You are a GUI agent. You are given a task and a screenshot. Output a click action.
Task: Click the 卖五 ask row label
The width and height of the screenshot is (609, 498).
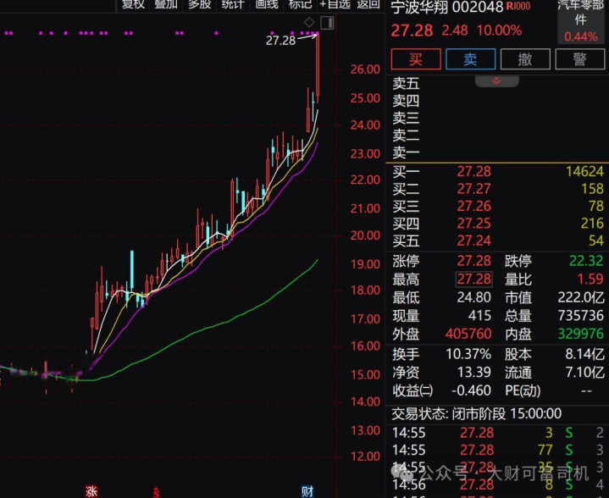pyautogui.click(x=406, y=83)
